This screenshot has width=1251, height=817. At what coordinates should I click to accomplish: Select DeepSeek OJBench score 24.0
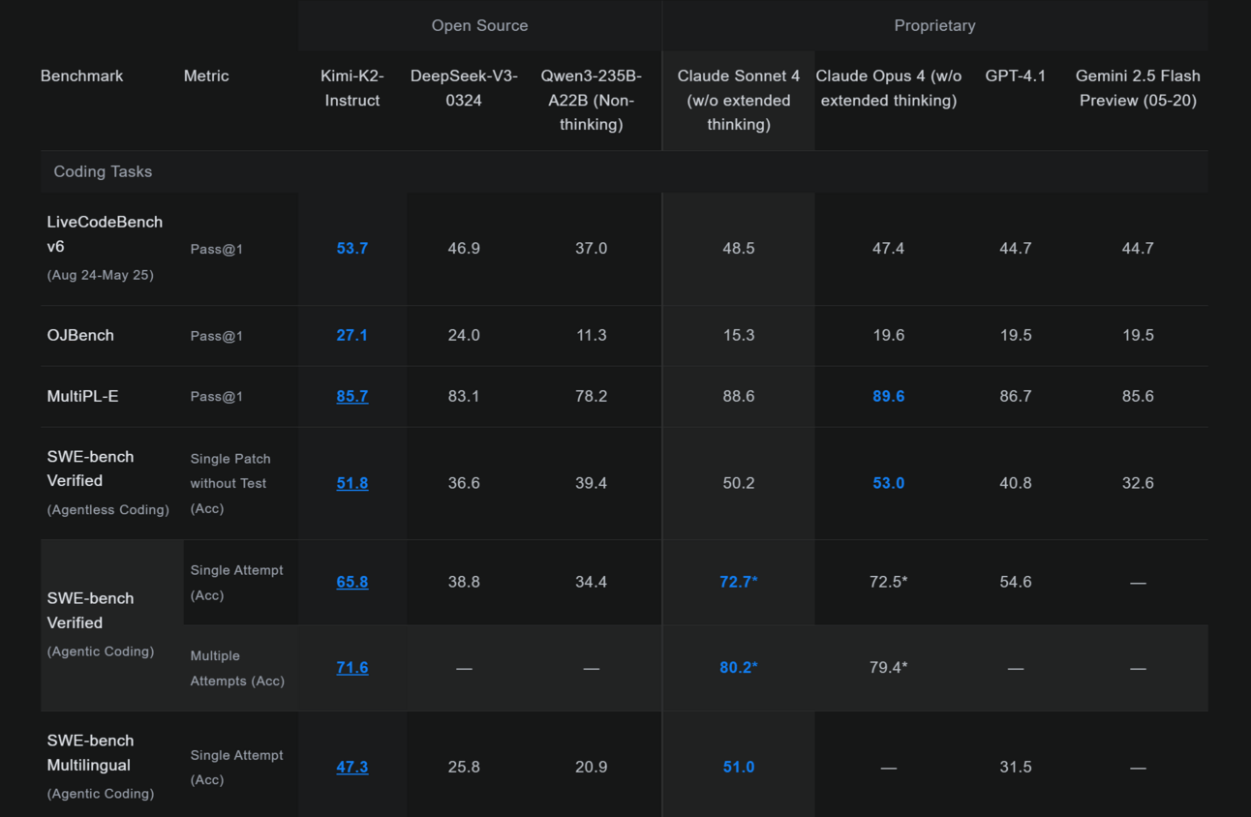click(x=464, y=335)
